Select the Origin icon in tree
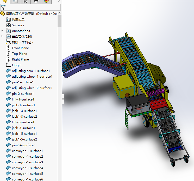 pos(8,65)
